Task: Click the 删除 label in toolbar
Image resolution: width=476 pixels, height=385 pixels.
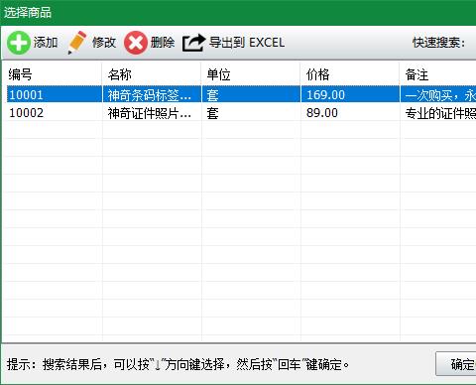Action: [x=163, y=43]
